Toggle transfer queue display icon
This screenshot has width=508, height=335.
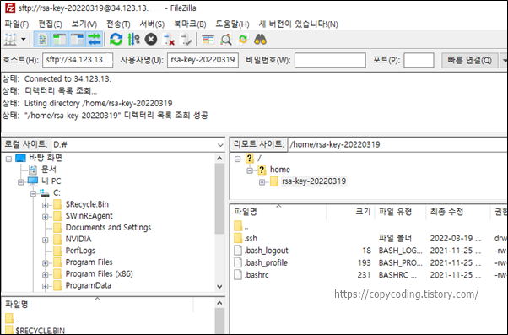click(x=95, y=40)
